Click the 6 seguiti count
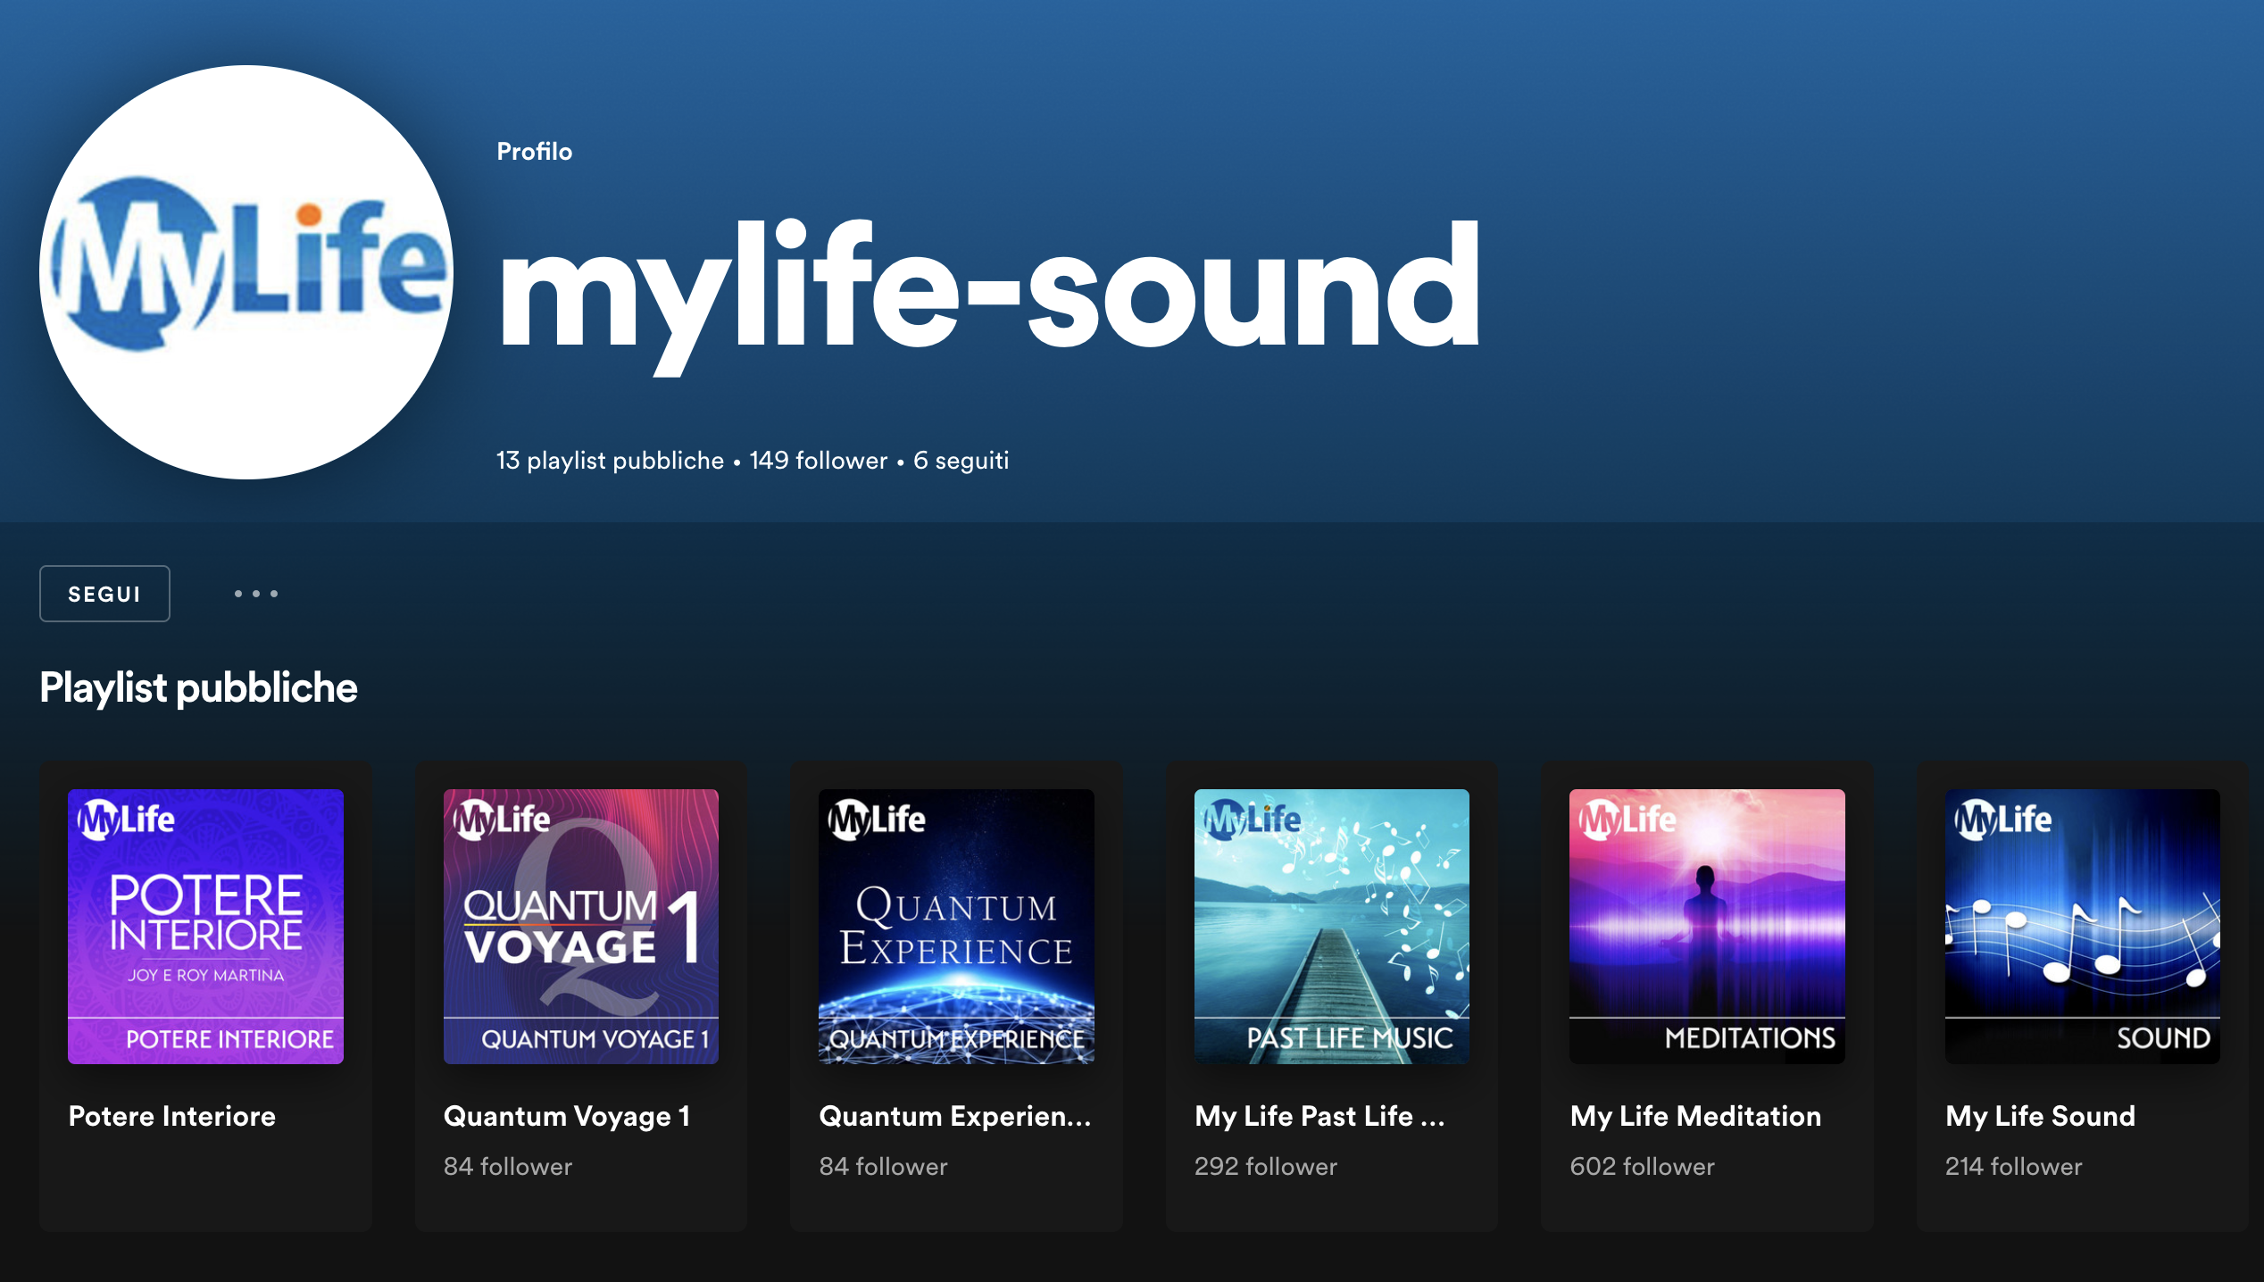 (x=961, y=461)
